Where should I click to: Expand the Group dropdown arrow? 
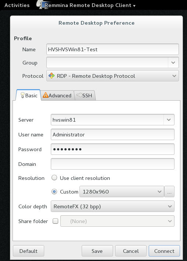click(173, 63)
